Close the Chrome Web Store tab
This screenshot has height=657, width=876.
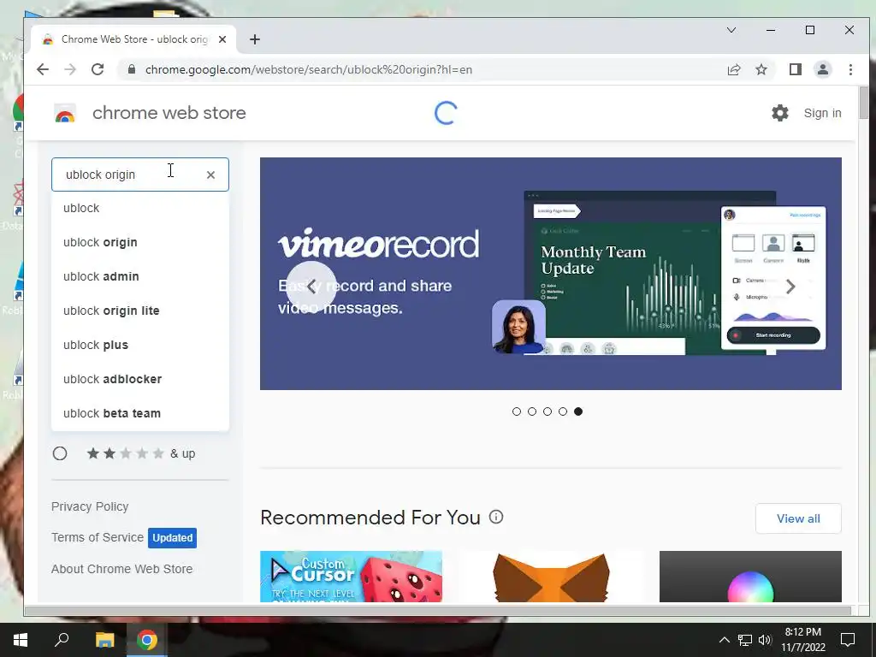click(222, 39)
